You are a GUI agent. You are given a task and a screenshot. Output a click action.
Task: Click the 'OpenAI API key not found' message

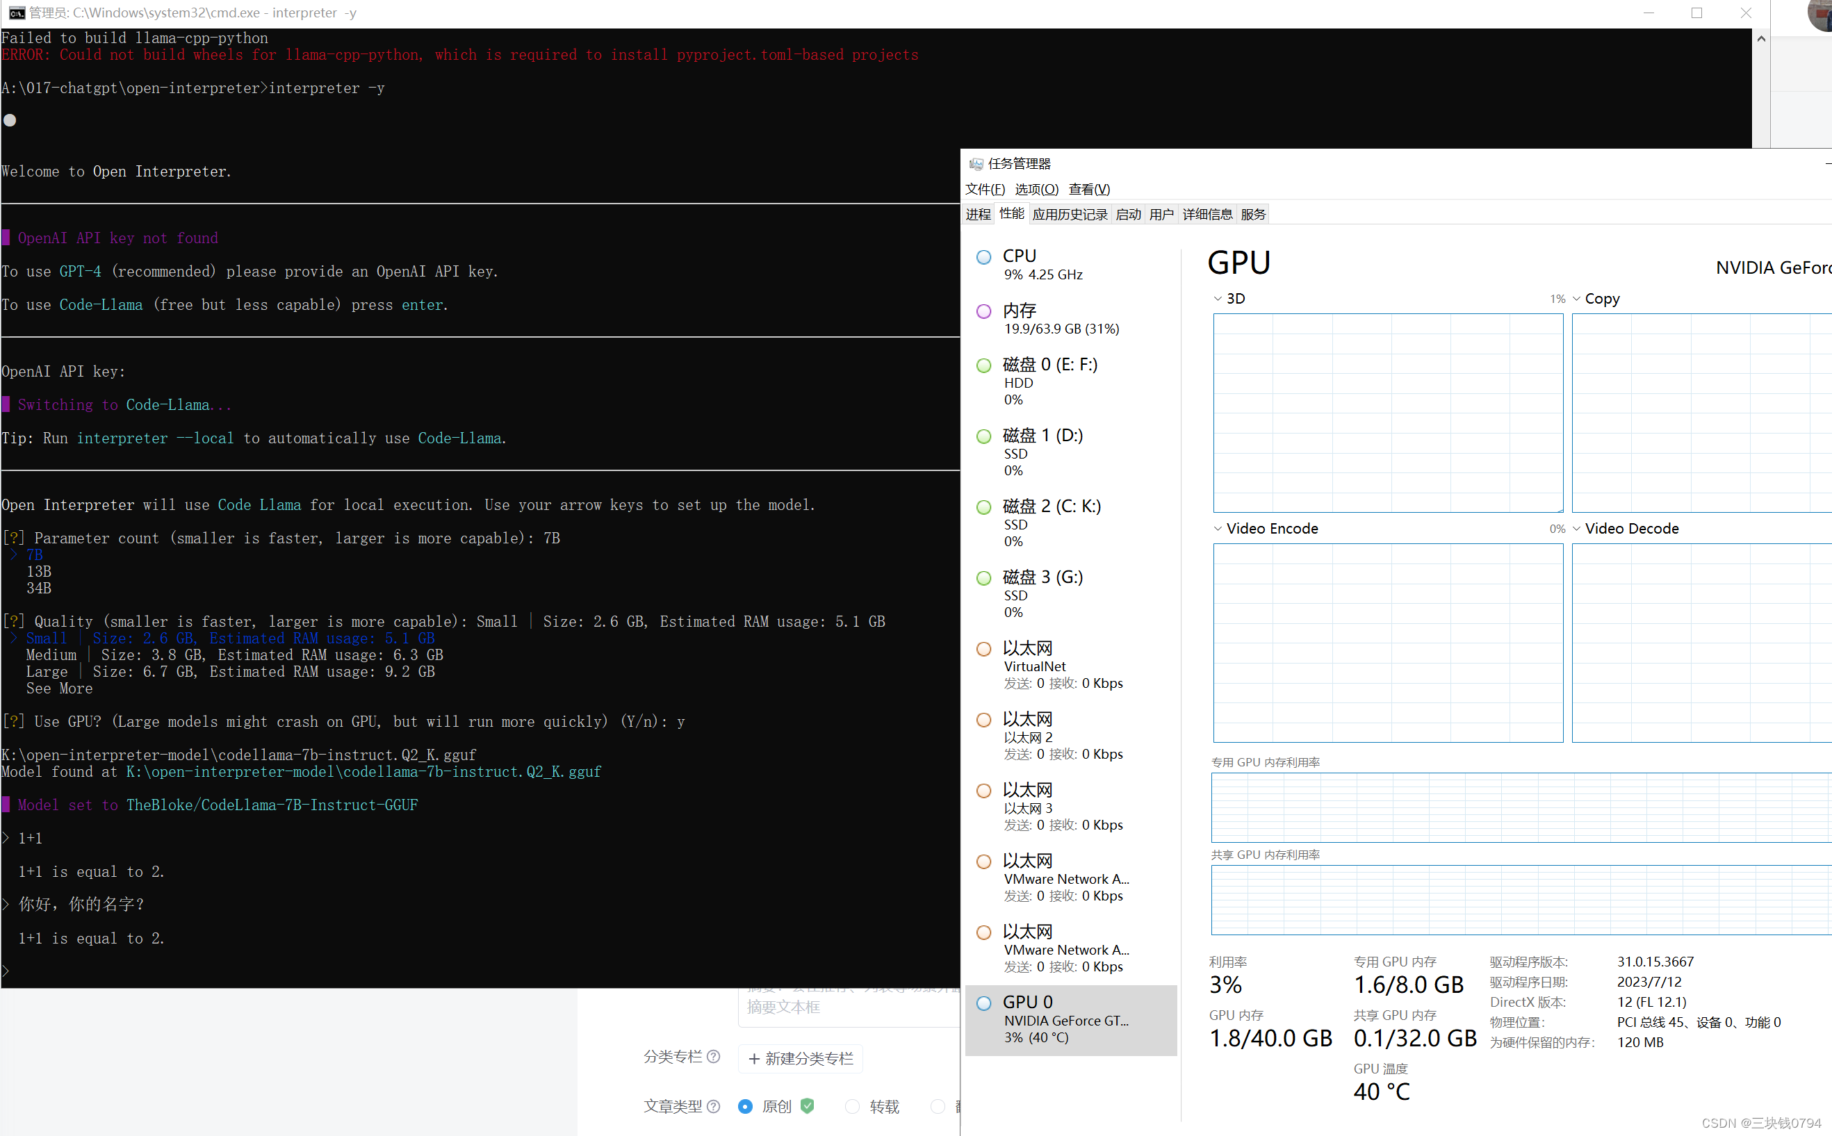point(117,238)
